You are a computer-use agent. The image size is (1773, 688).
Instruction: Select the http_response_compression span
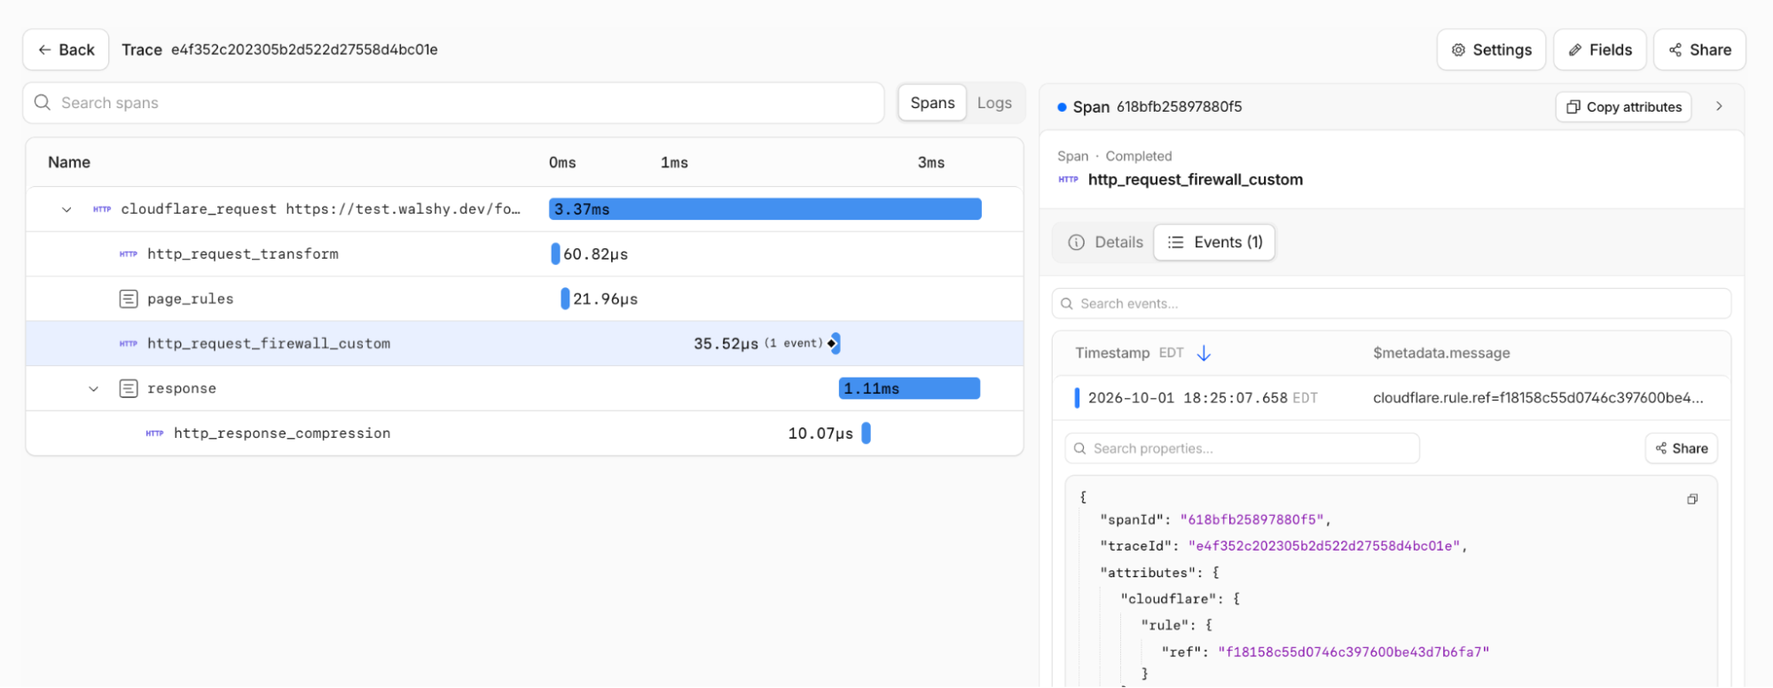click(524, 434)
